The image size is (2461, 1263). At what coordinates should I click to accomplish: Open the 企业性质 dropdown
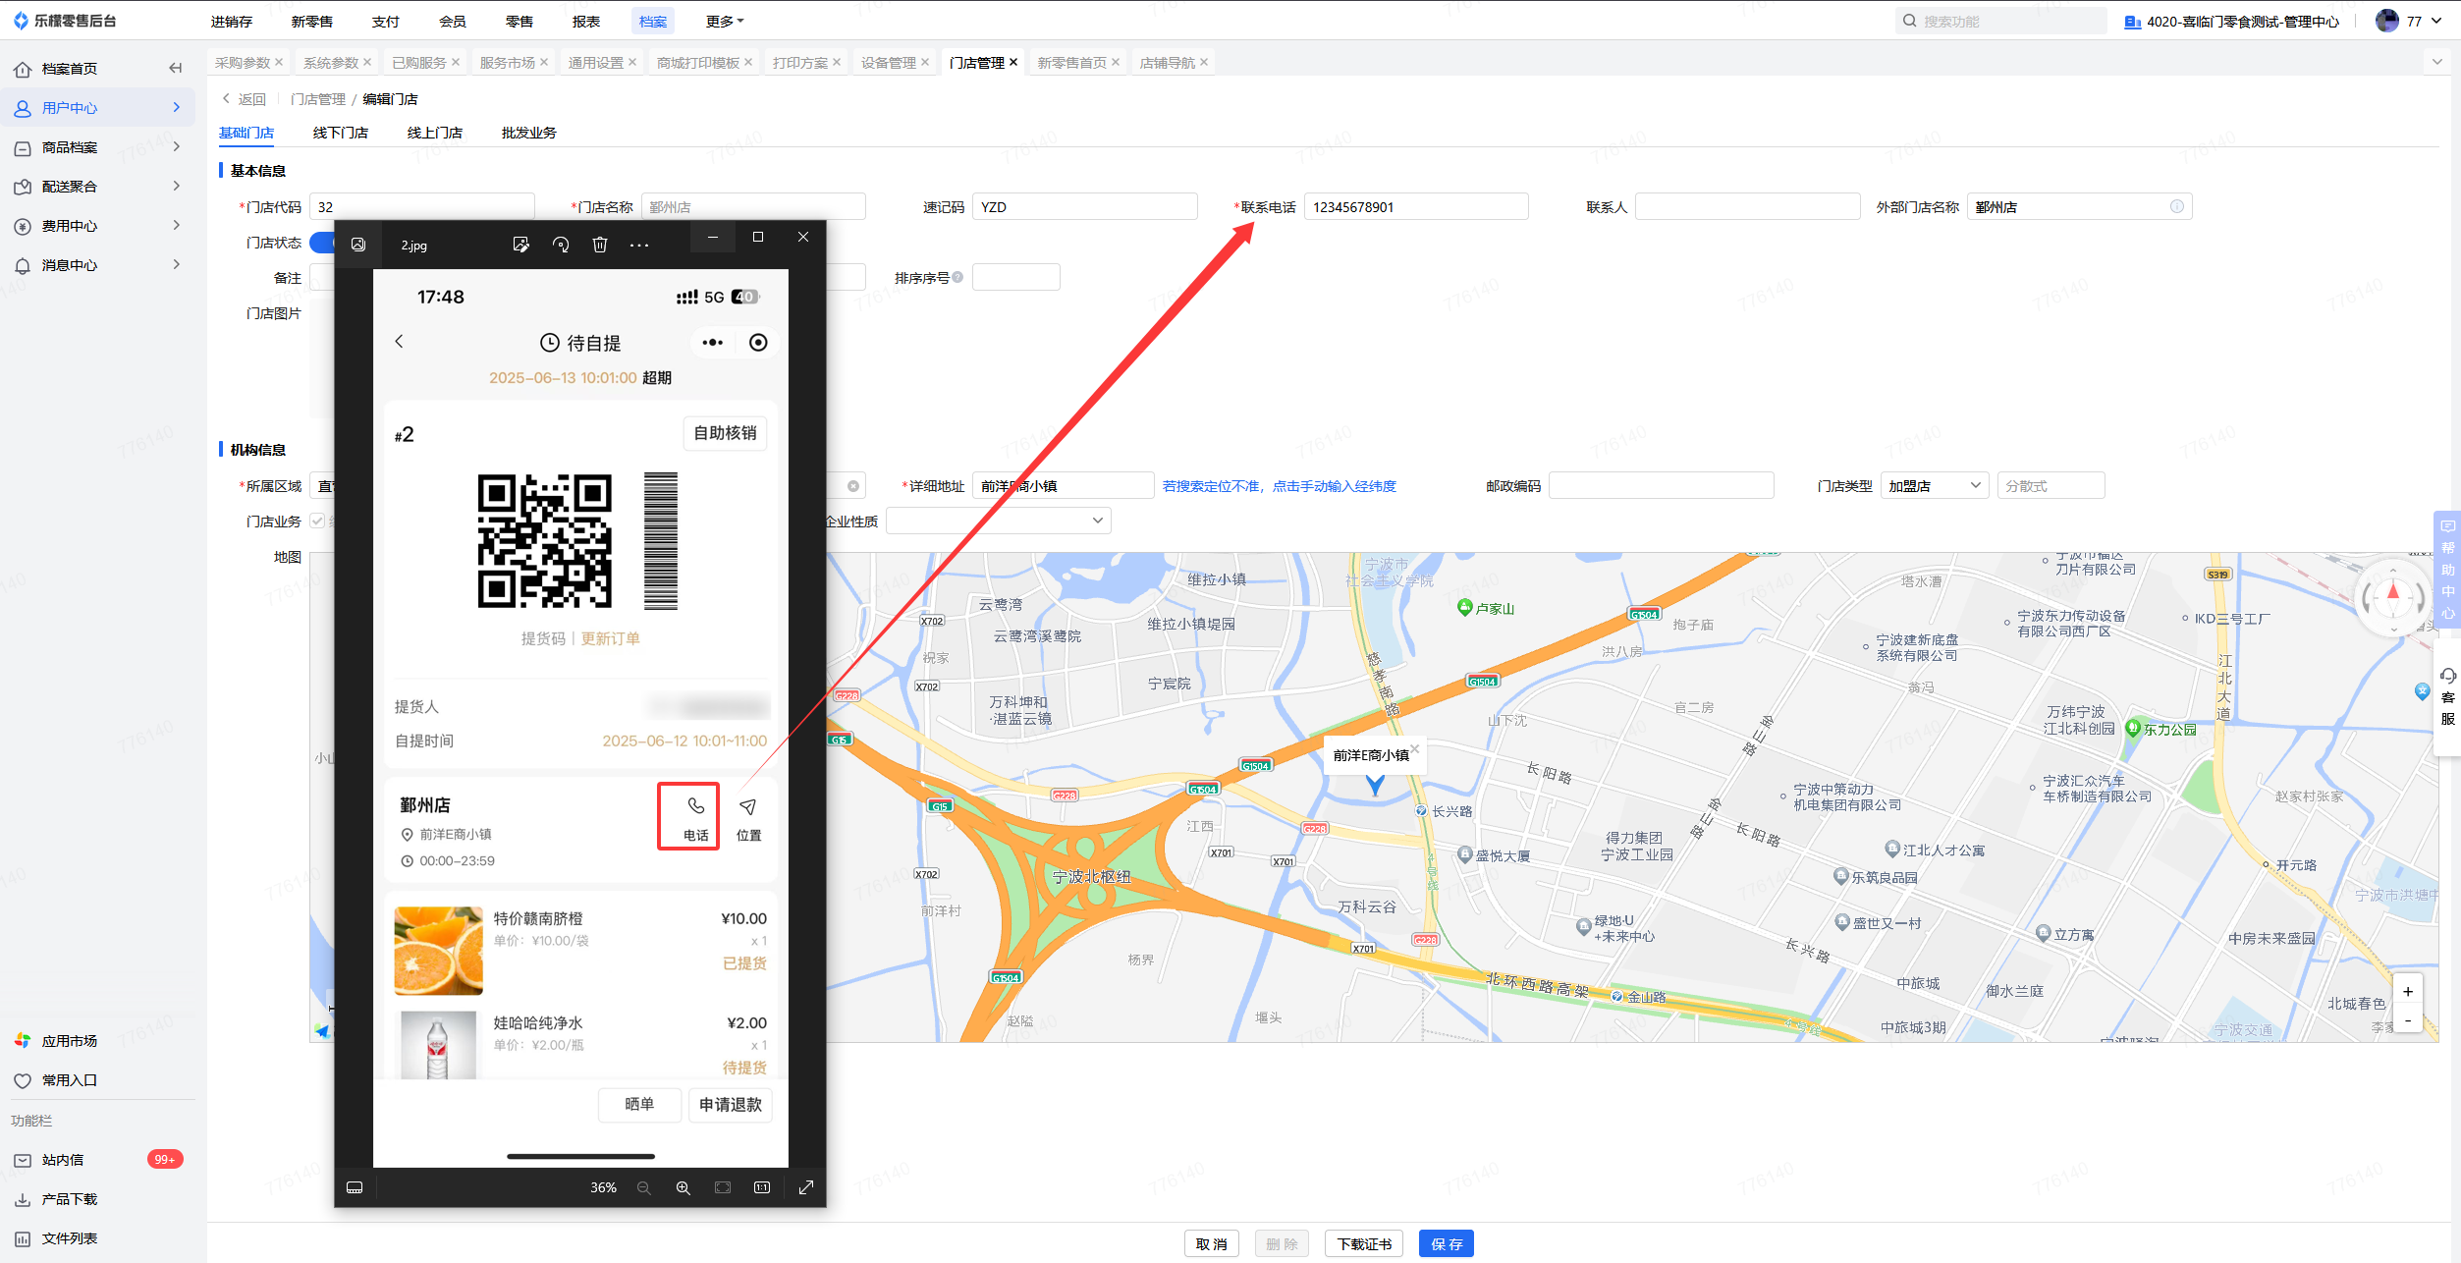click(x=998, y=521)
